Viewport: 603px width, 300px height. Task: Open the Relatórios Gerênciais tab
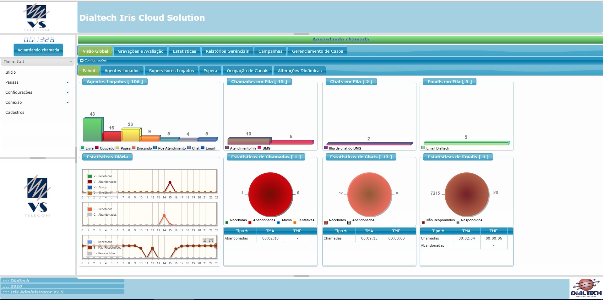pyautogui.click(x=227, y=51)
